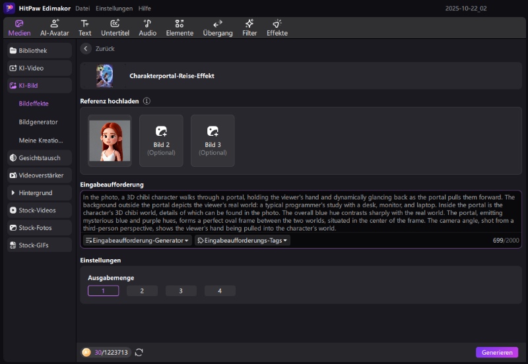Click the uploaded red-haired character thumbnail
The height and width of the screenshot is (364, 528).
tap(110, 140)
